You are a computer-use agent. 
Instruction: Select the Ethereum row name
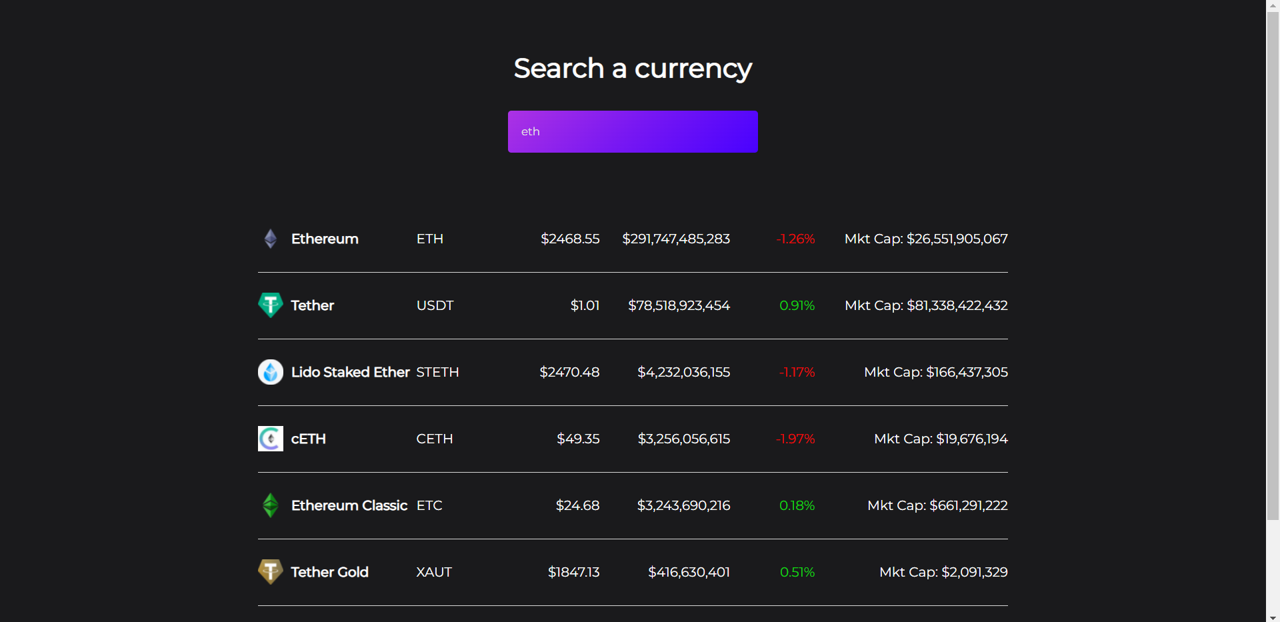pos(324,238)
